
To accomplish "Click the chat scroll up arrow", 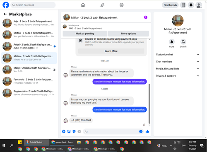I will coord(149,40).
